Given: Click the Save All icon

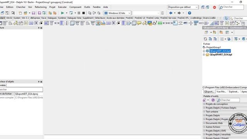Looking at the screenshot, I should [39, 13].
